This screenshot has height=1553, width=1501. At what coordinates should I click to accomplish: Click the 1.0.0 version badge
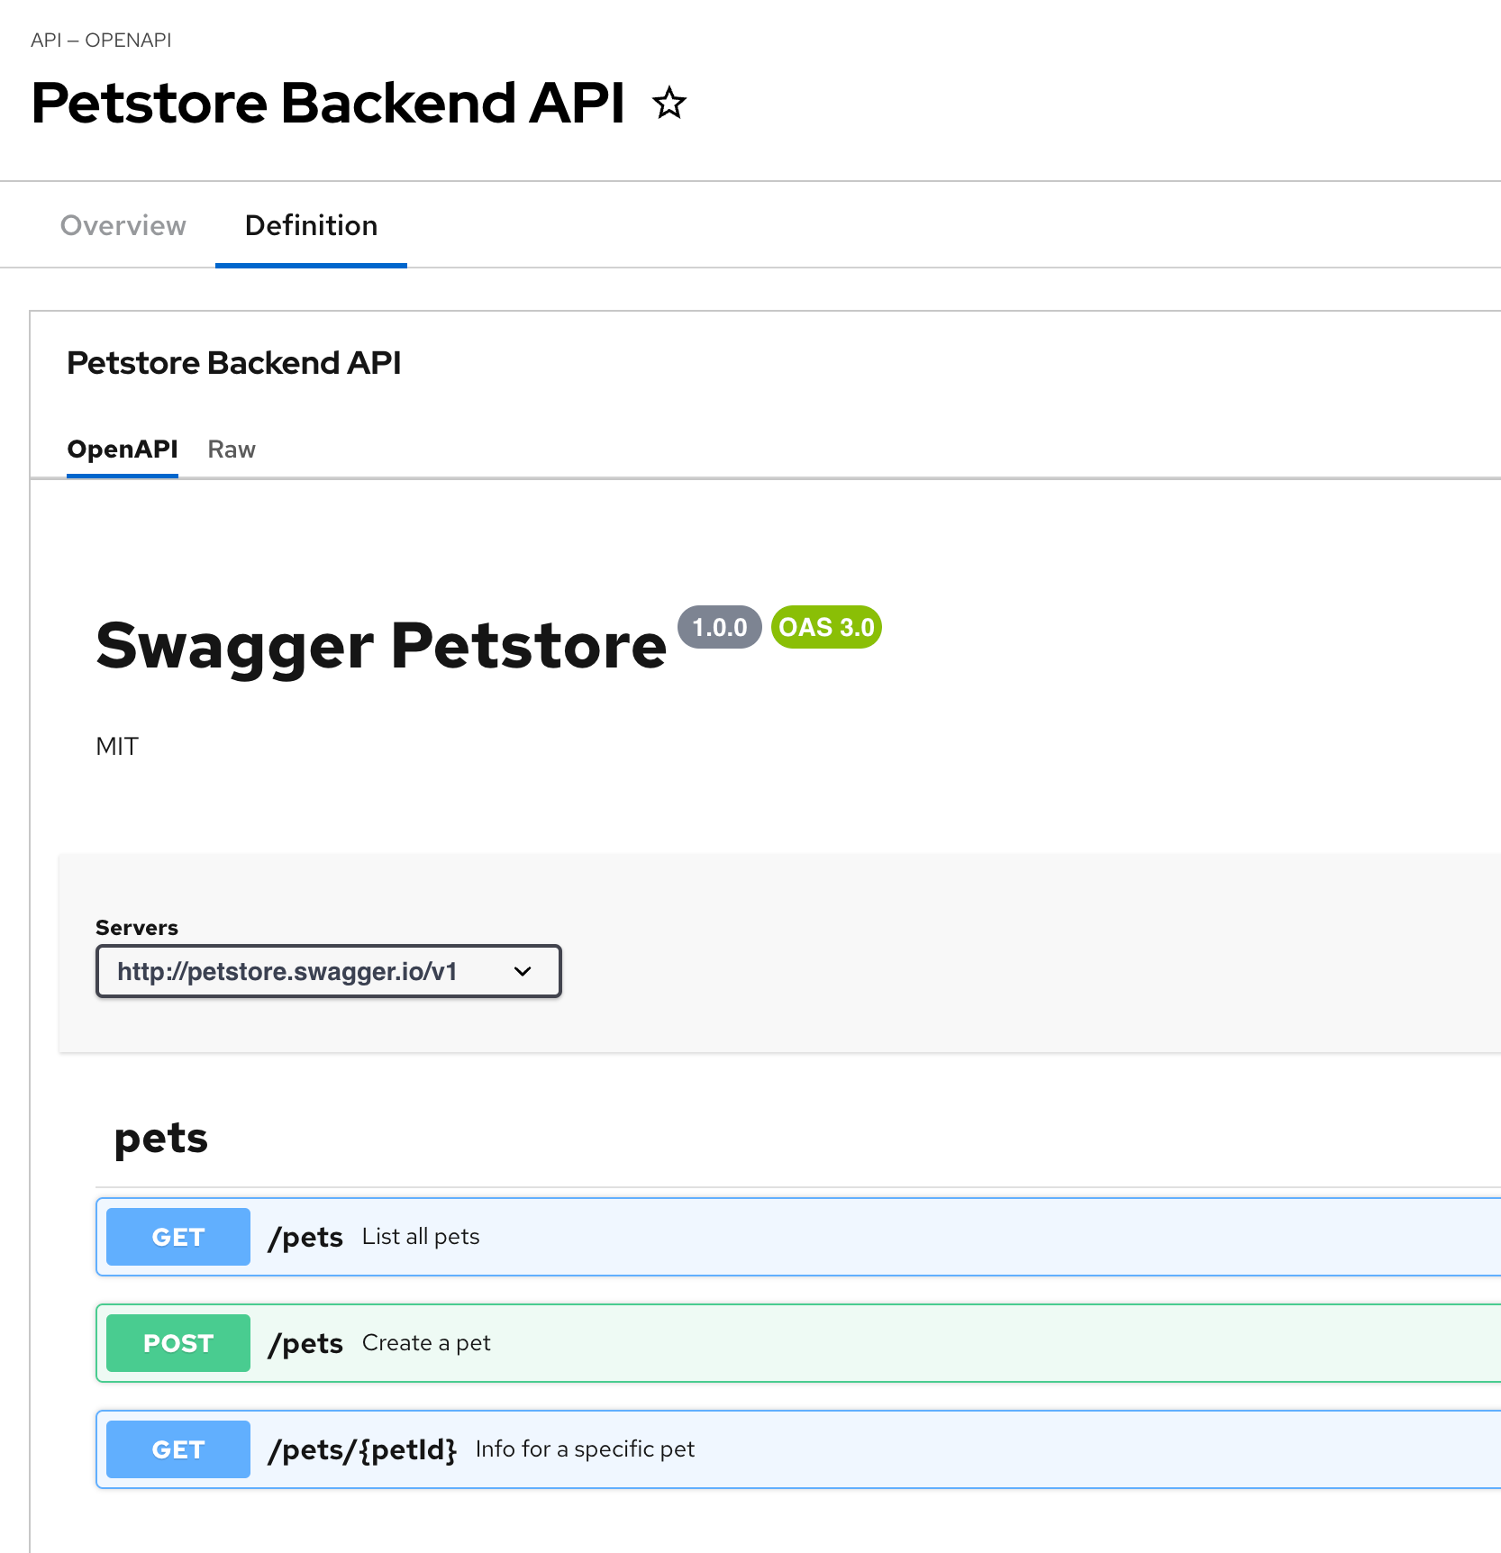click(719, 627)
